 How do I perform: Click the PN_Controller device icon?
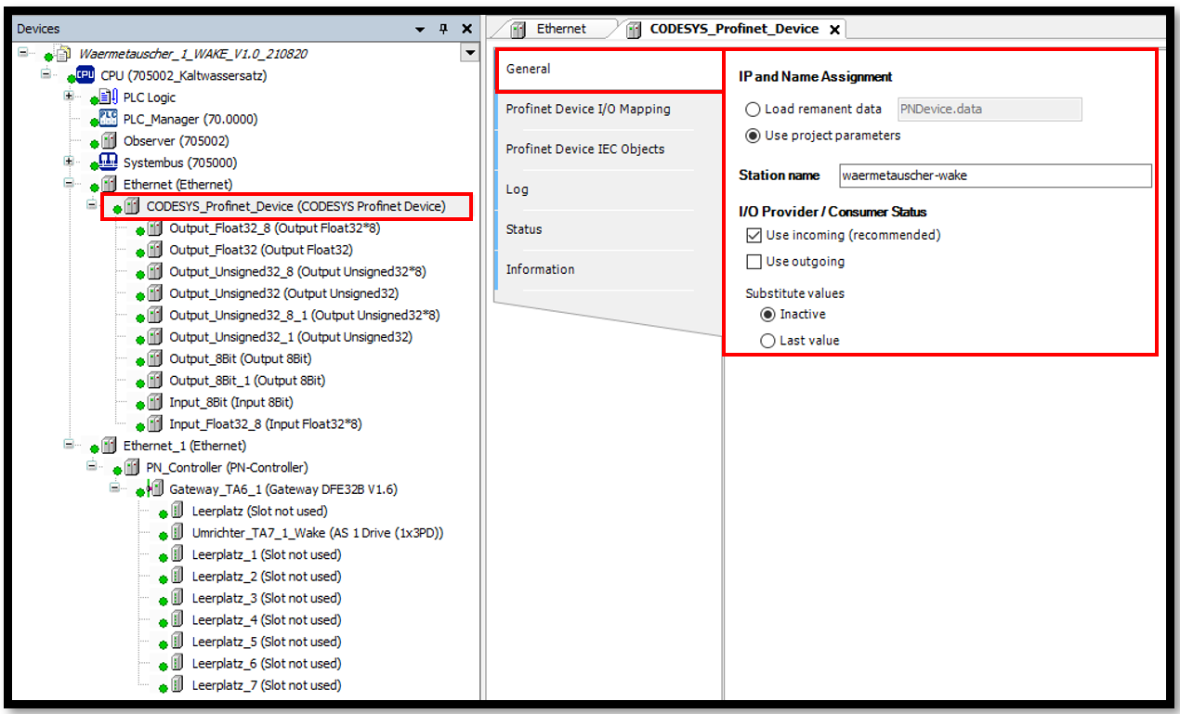point(132,467)
